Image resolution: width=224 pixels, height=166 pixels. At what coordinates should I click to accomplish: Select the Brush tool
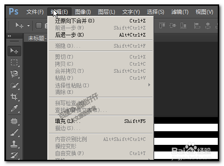pyautogui.click(x=14, y=133)
